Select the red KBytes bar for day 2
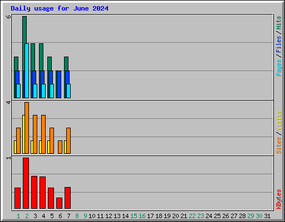The image size is (285, 222). click(x=26, y=183)
